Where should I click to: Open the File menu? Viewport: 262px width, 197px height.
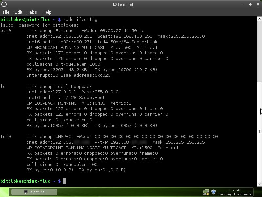pos(6,12)
